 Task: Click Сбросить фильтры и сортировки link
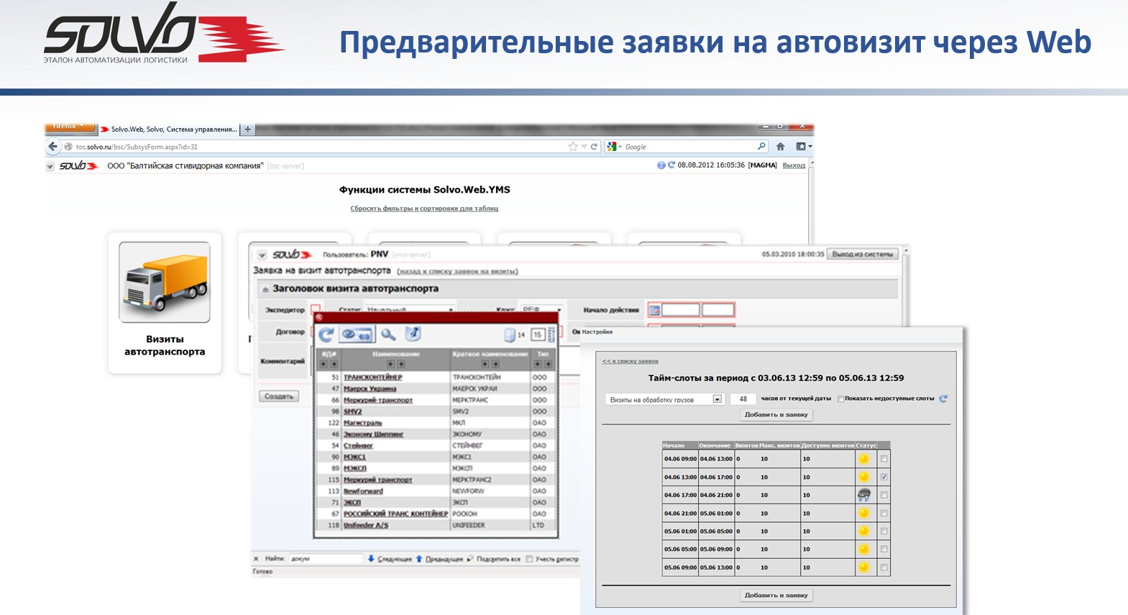point(424,209)
